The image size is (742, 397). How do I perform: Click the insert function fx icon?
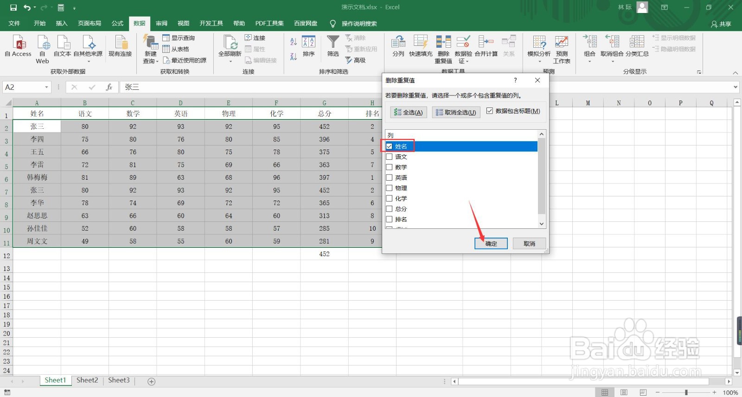point(109,87)
